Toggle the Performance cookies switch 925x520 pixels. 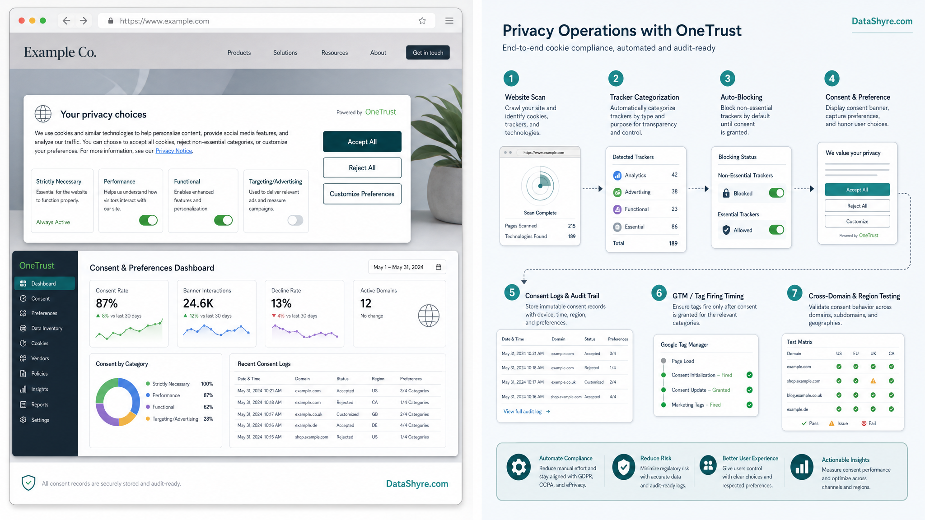pyautogui.click(x=148, y=220)
